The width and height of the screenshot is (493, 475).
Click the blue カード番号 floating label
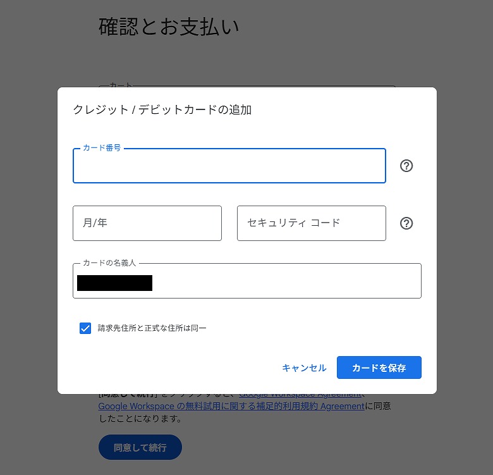click(101, 147)
